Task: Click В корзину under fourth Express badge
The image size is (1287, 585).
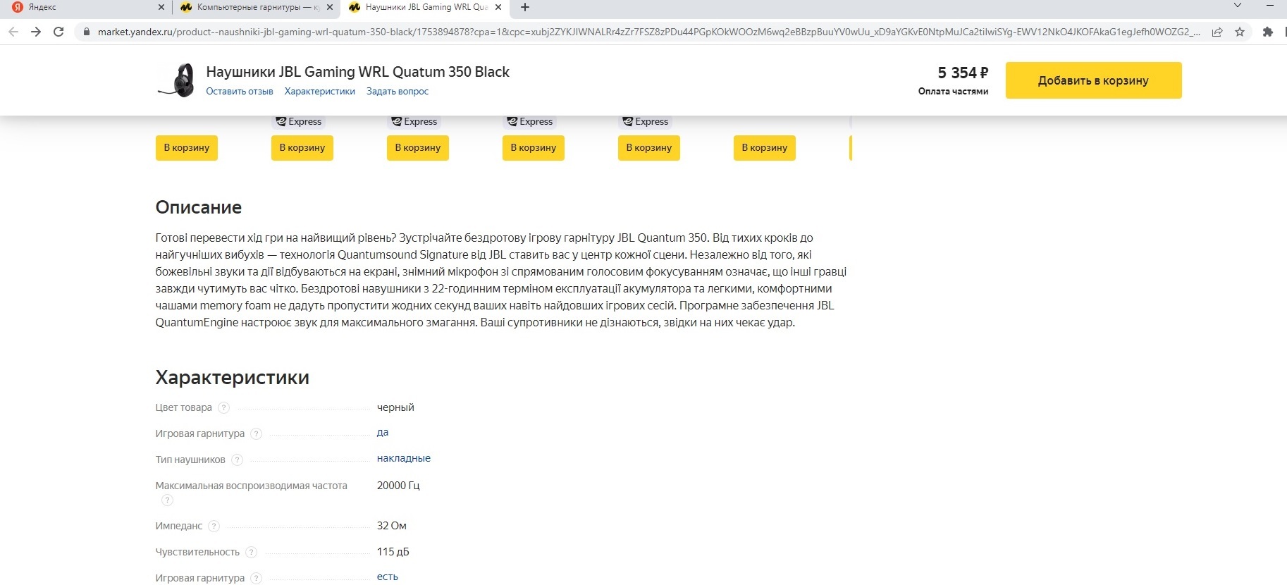Action: 649,148
